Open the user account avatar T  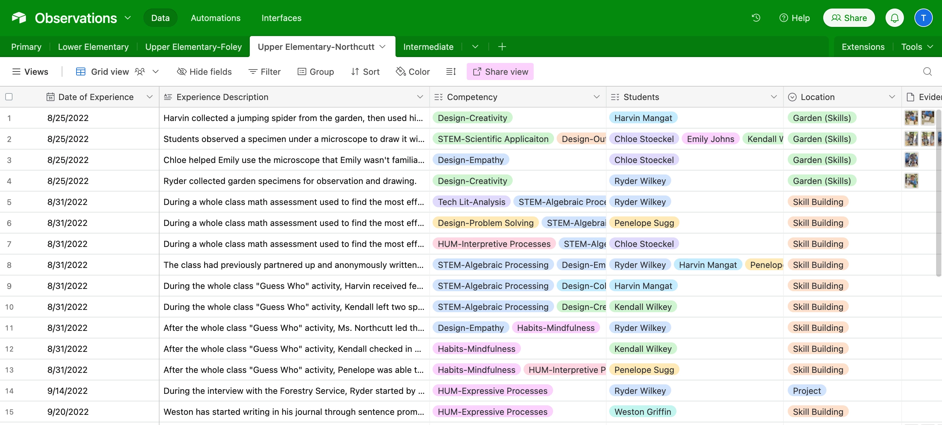923,17
